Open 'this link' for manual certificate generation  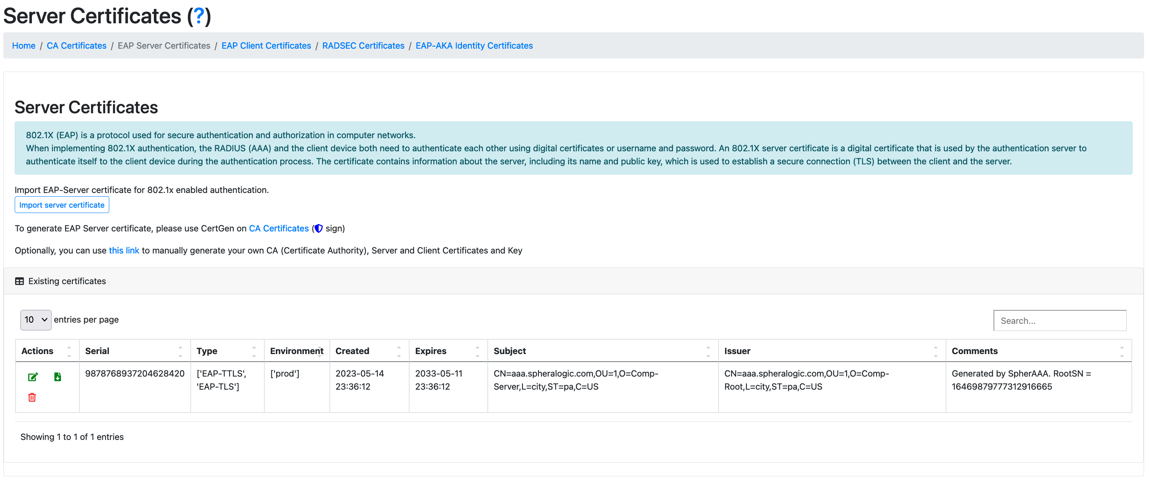(x=124, y=251)
